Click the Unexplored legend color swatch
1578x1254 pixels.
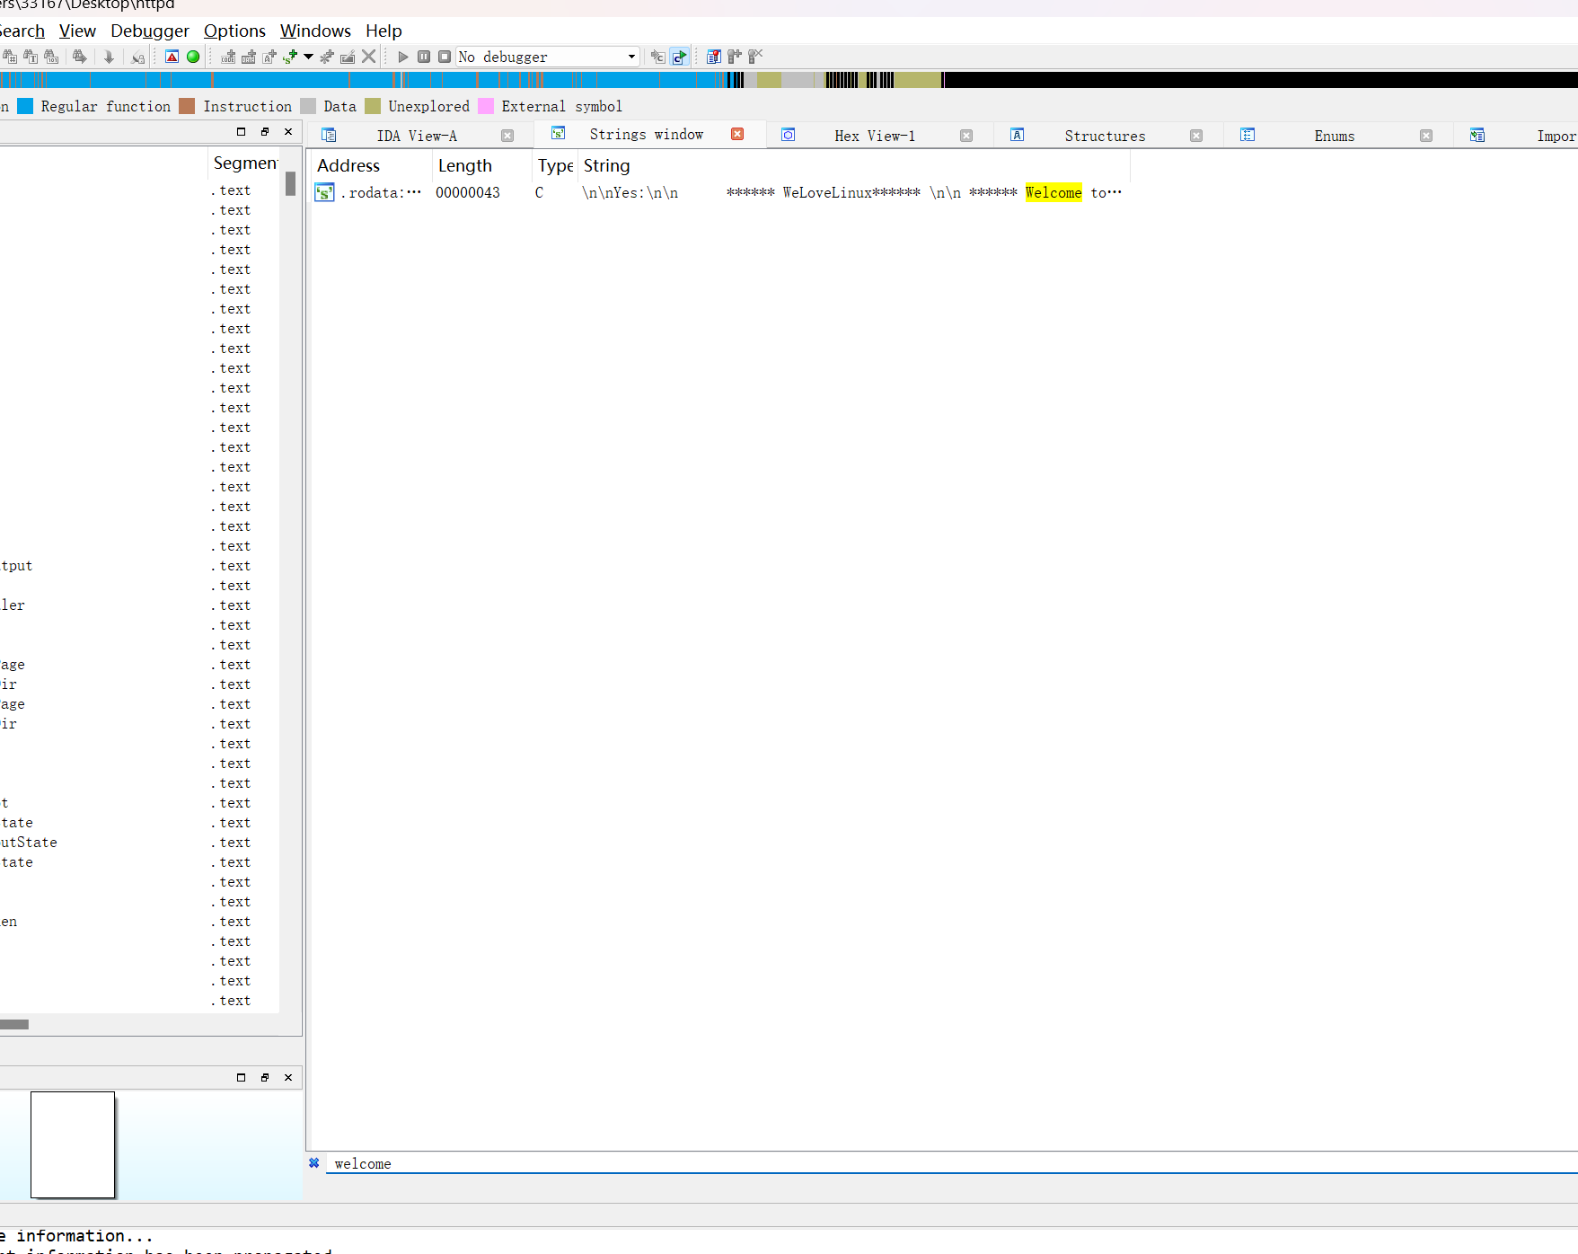click(373, 106)
